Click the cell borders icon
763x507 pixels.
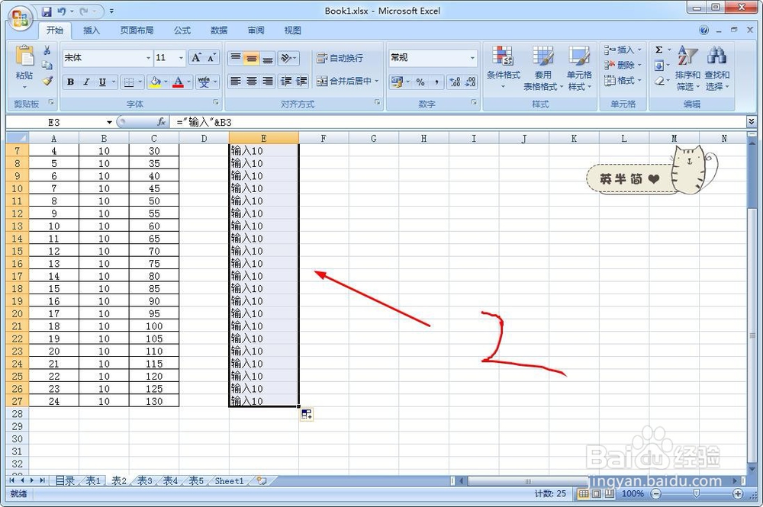pyautogui.click(x=128, y=82)
